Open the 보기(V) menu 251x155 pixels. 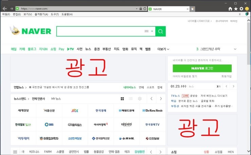tap(28, 14)
